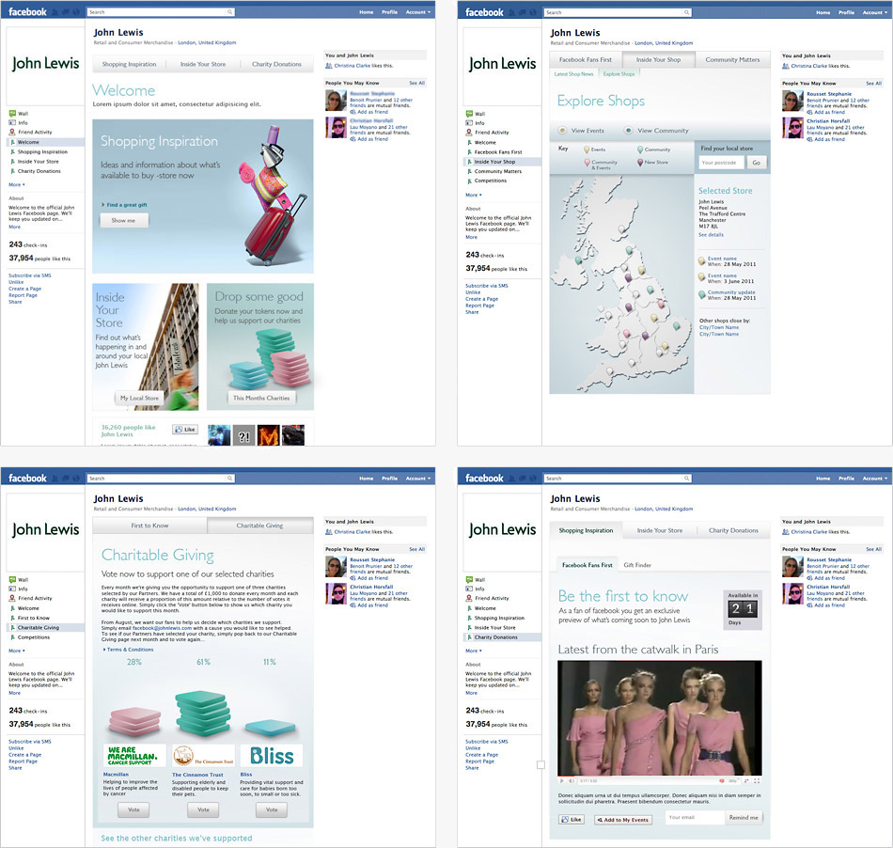Click the This Months Charities button
The image size is (893, 848).
coord(261,398)
